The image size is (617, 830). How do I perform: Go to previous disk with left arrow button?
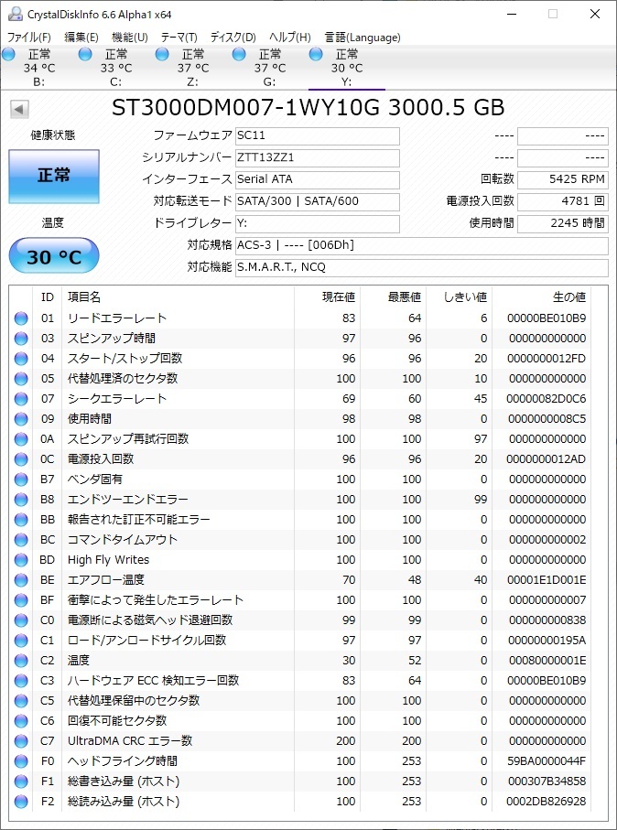click(x=19, y=110)
